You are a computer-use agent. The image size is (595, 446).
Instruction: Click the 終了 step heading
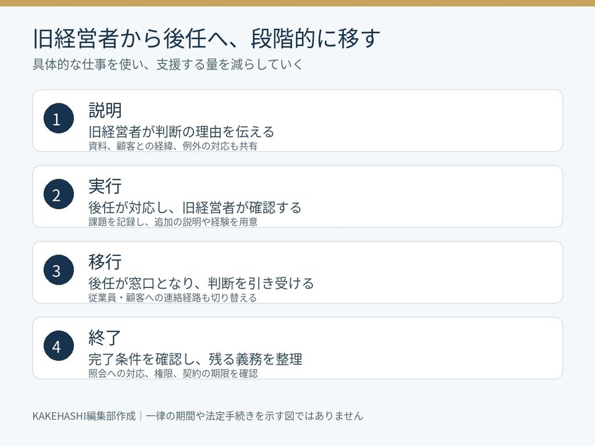point(105,338)
